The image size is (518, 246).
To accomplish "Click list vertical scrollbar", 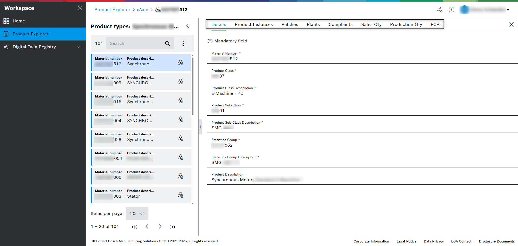I will 193,86.
